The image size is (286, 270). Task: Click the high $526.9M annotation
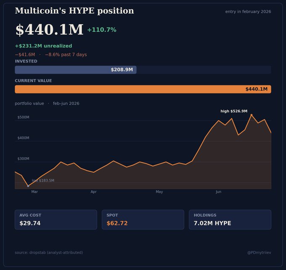234,111
